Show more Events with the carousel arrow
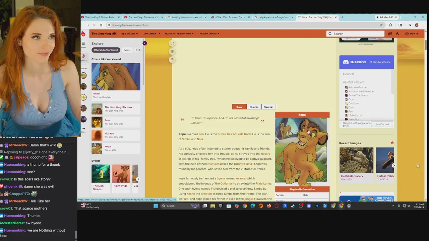Viewport: 429px width, 241px height. [x=138, y=179]
